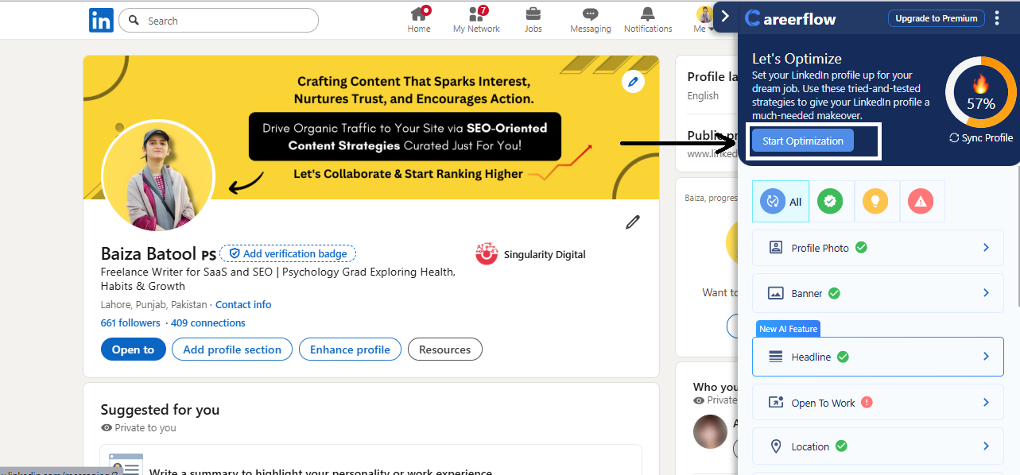1020x475 pixels.
Task: Click the Banner image icon
Action: (776, 293)
